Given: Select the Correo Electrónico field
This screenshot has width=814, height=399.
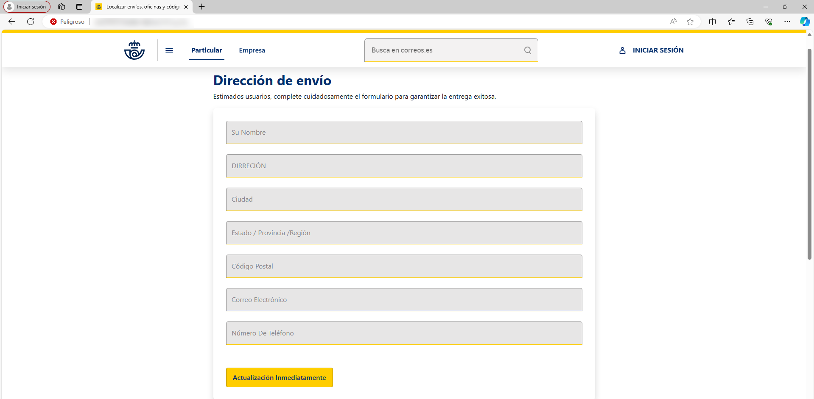Looking at the screenshot, I should [x=404, y=300].
